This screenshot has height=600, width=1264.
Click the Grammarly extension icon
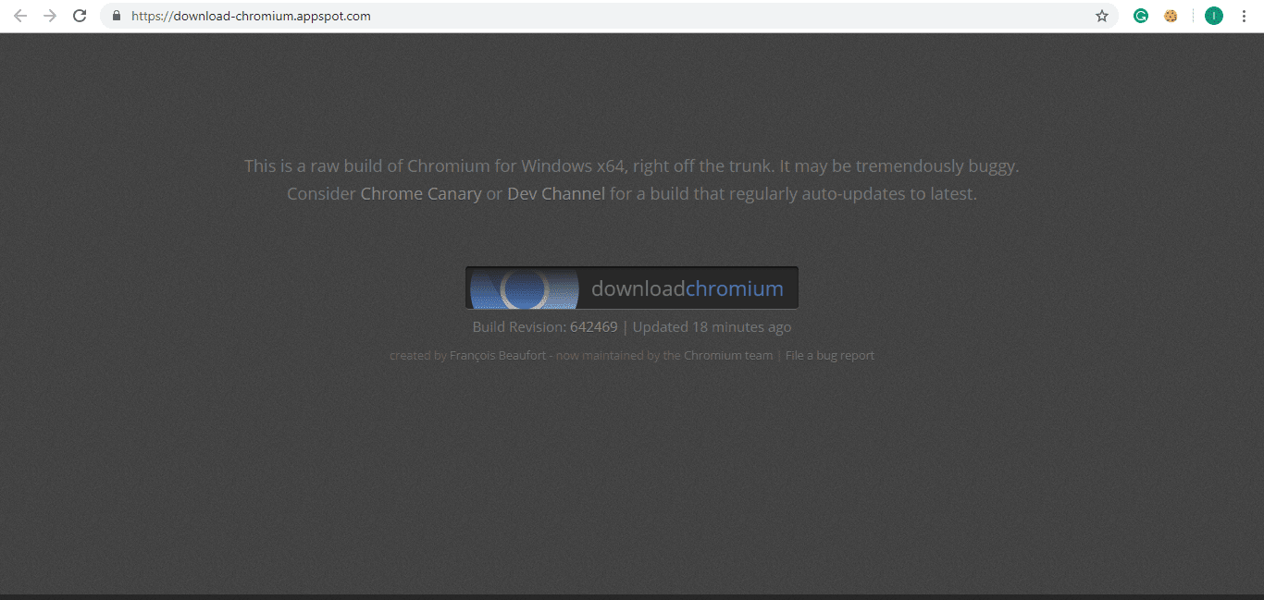coord(1140,16)
